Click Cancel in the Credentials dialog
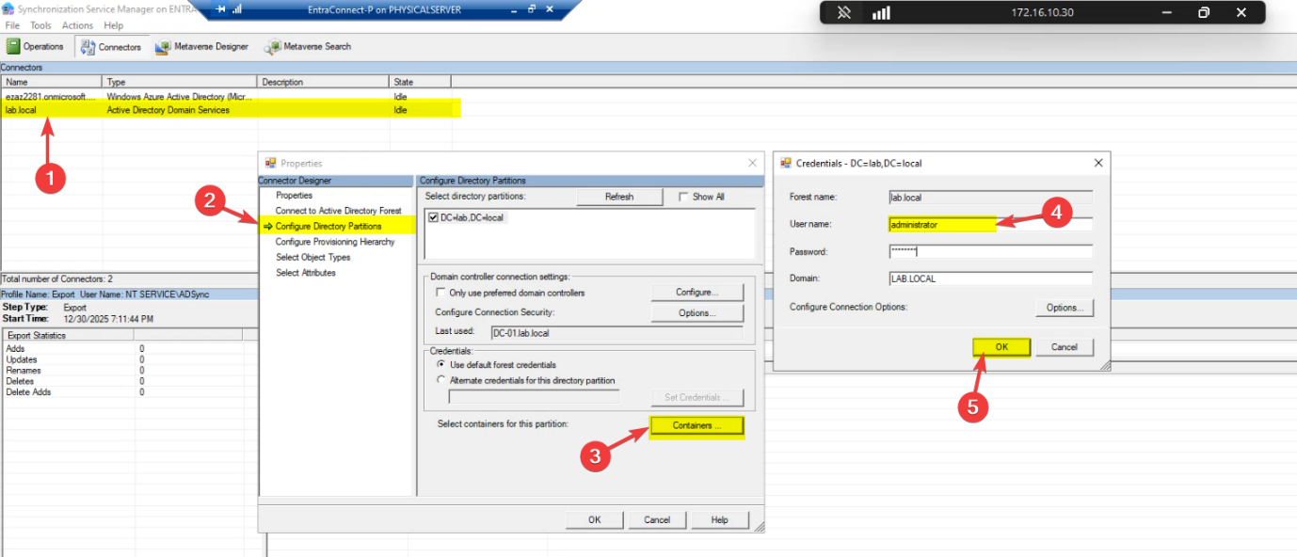This screenshot has height=557, width=1297. coord(1065,347)
